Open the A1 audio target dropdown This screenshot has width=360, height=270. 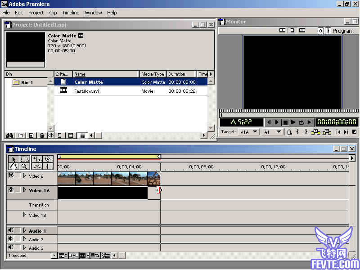pyautogui.click(x=273, y=132)
